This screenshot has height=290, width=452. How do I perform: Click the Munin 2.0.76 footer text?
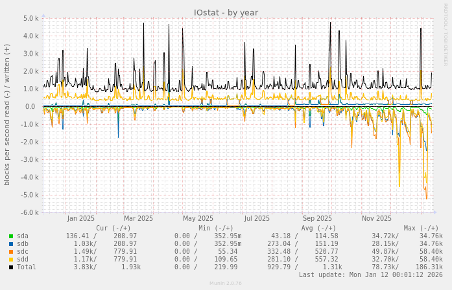pyautogui.click(x=226, y=283)
